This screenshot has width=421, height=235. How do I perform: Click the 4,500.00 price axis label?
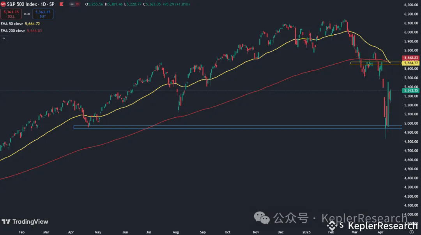[411, 169]
